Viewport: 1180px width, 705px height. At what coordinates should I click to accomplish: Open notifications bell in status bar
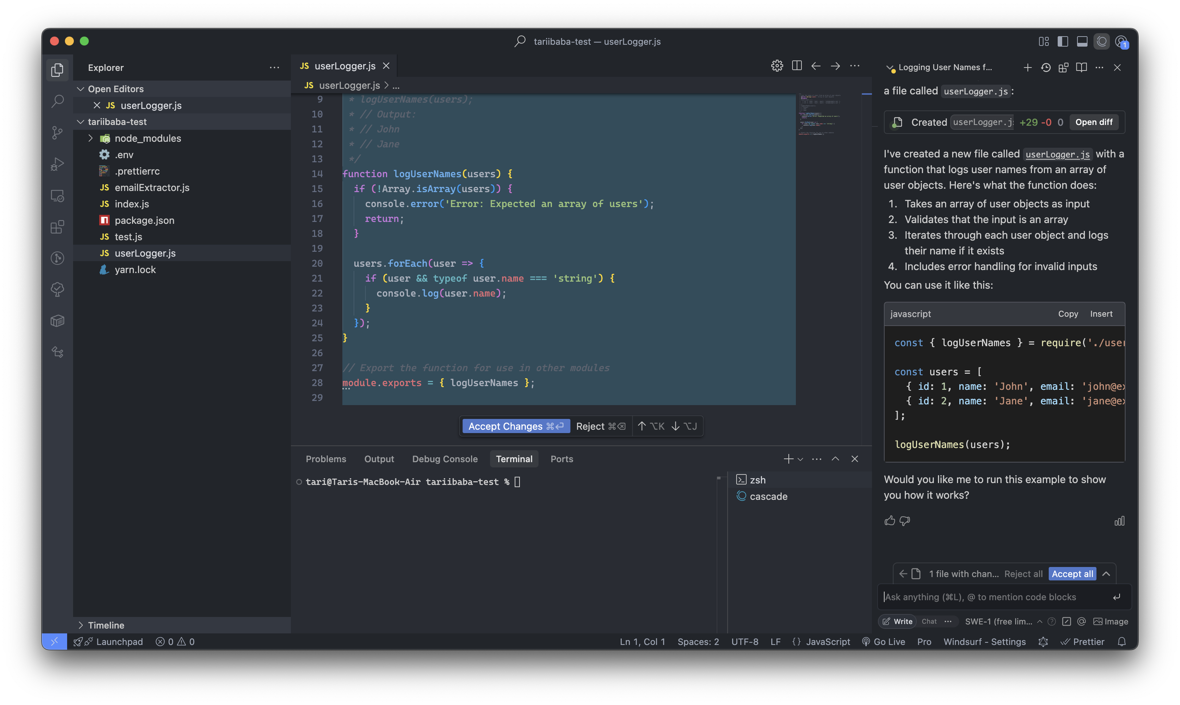[1121, 642]
